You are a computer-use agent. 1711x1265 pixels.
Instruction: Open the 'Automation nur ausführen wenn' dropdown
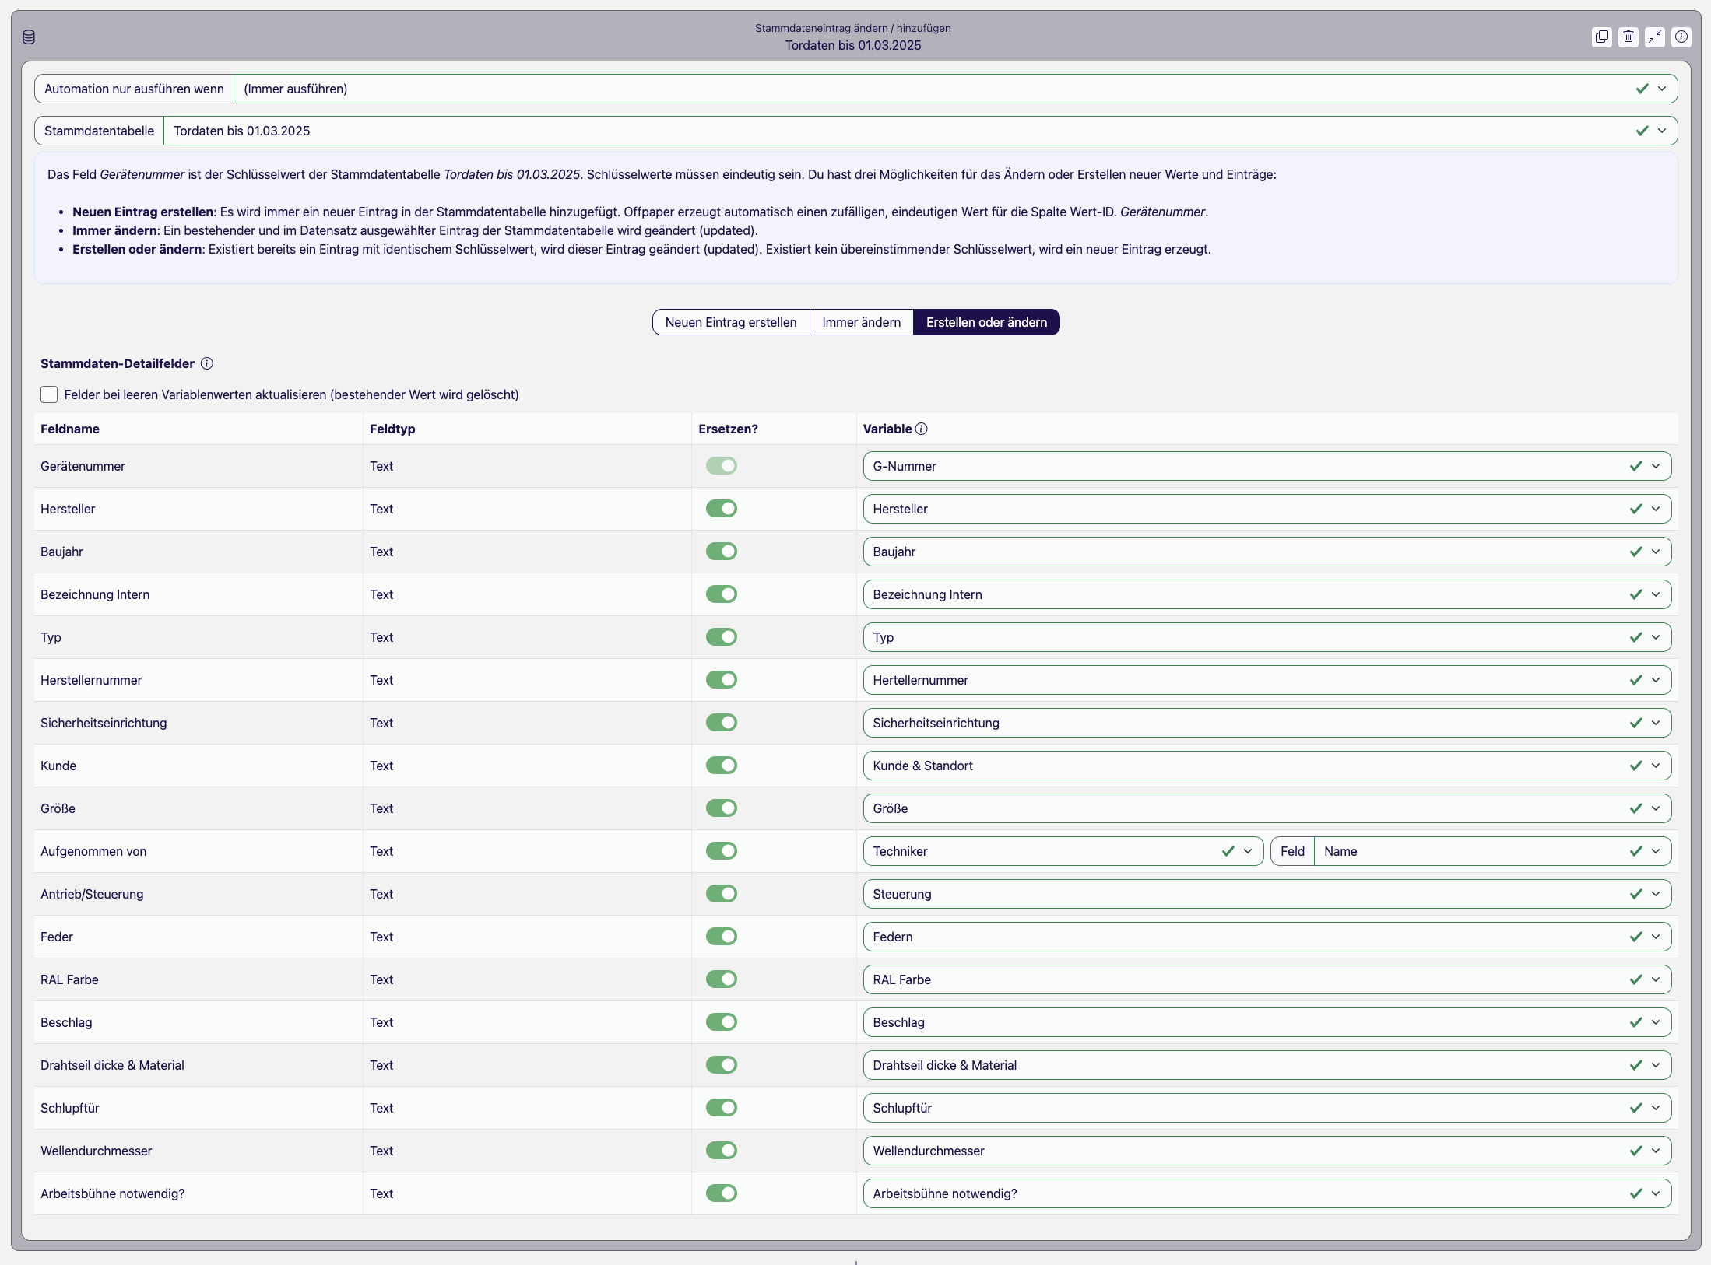956,89
